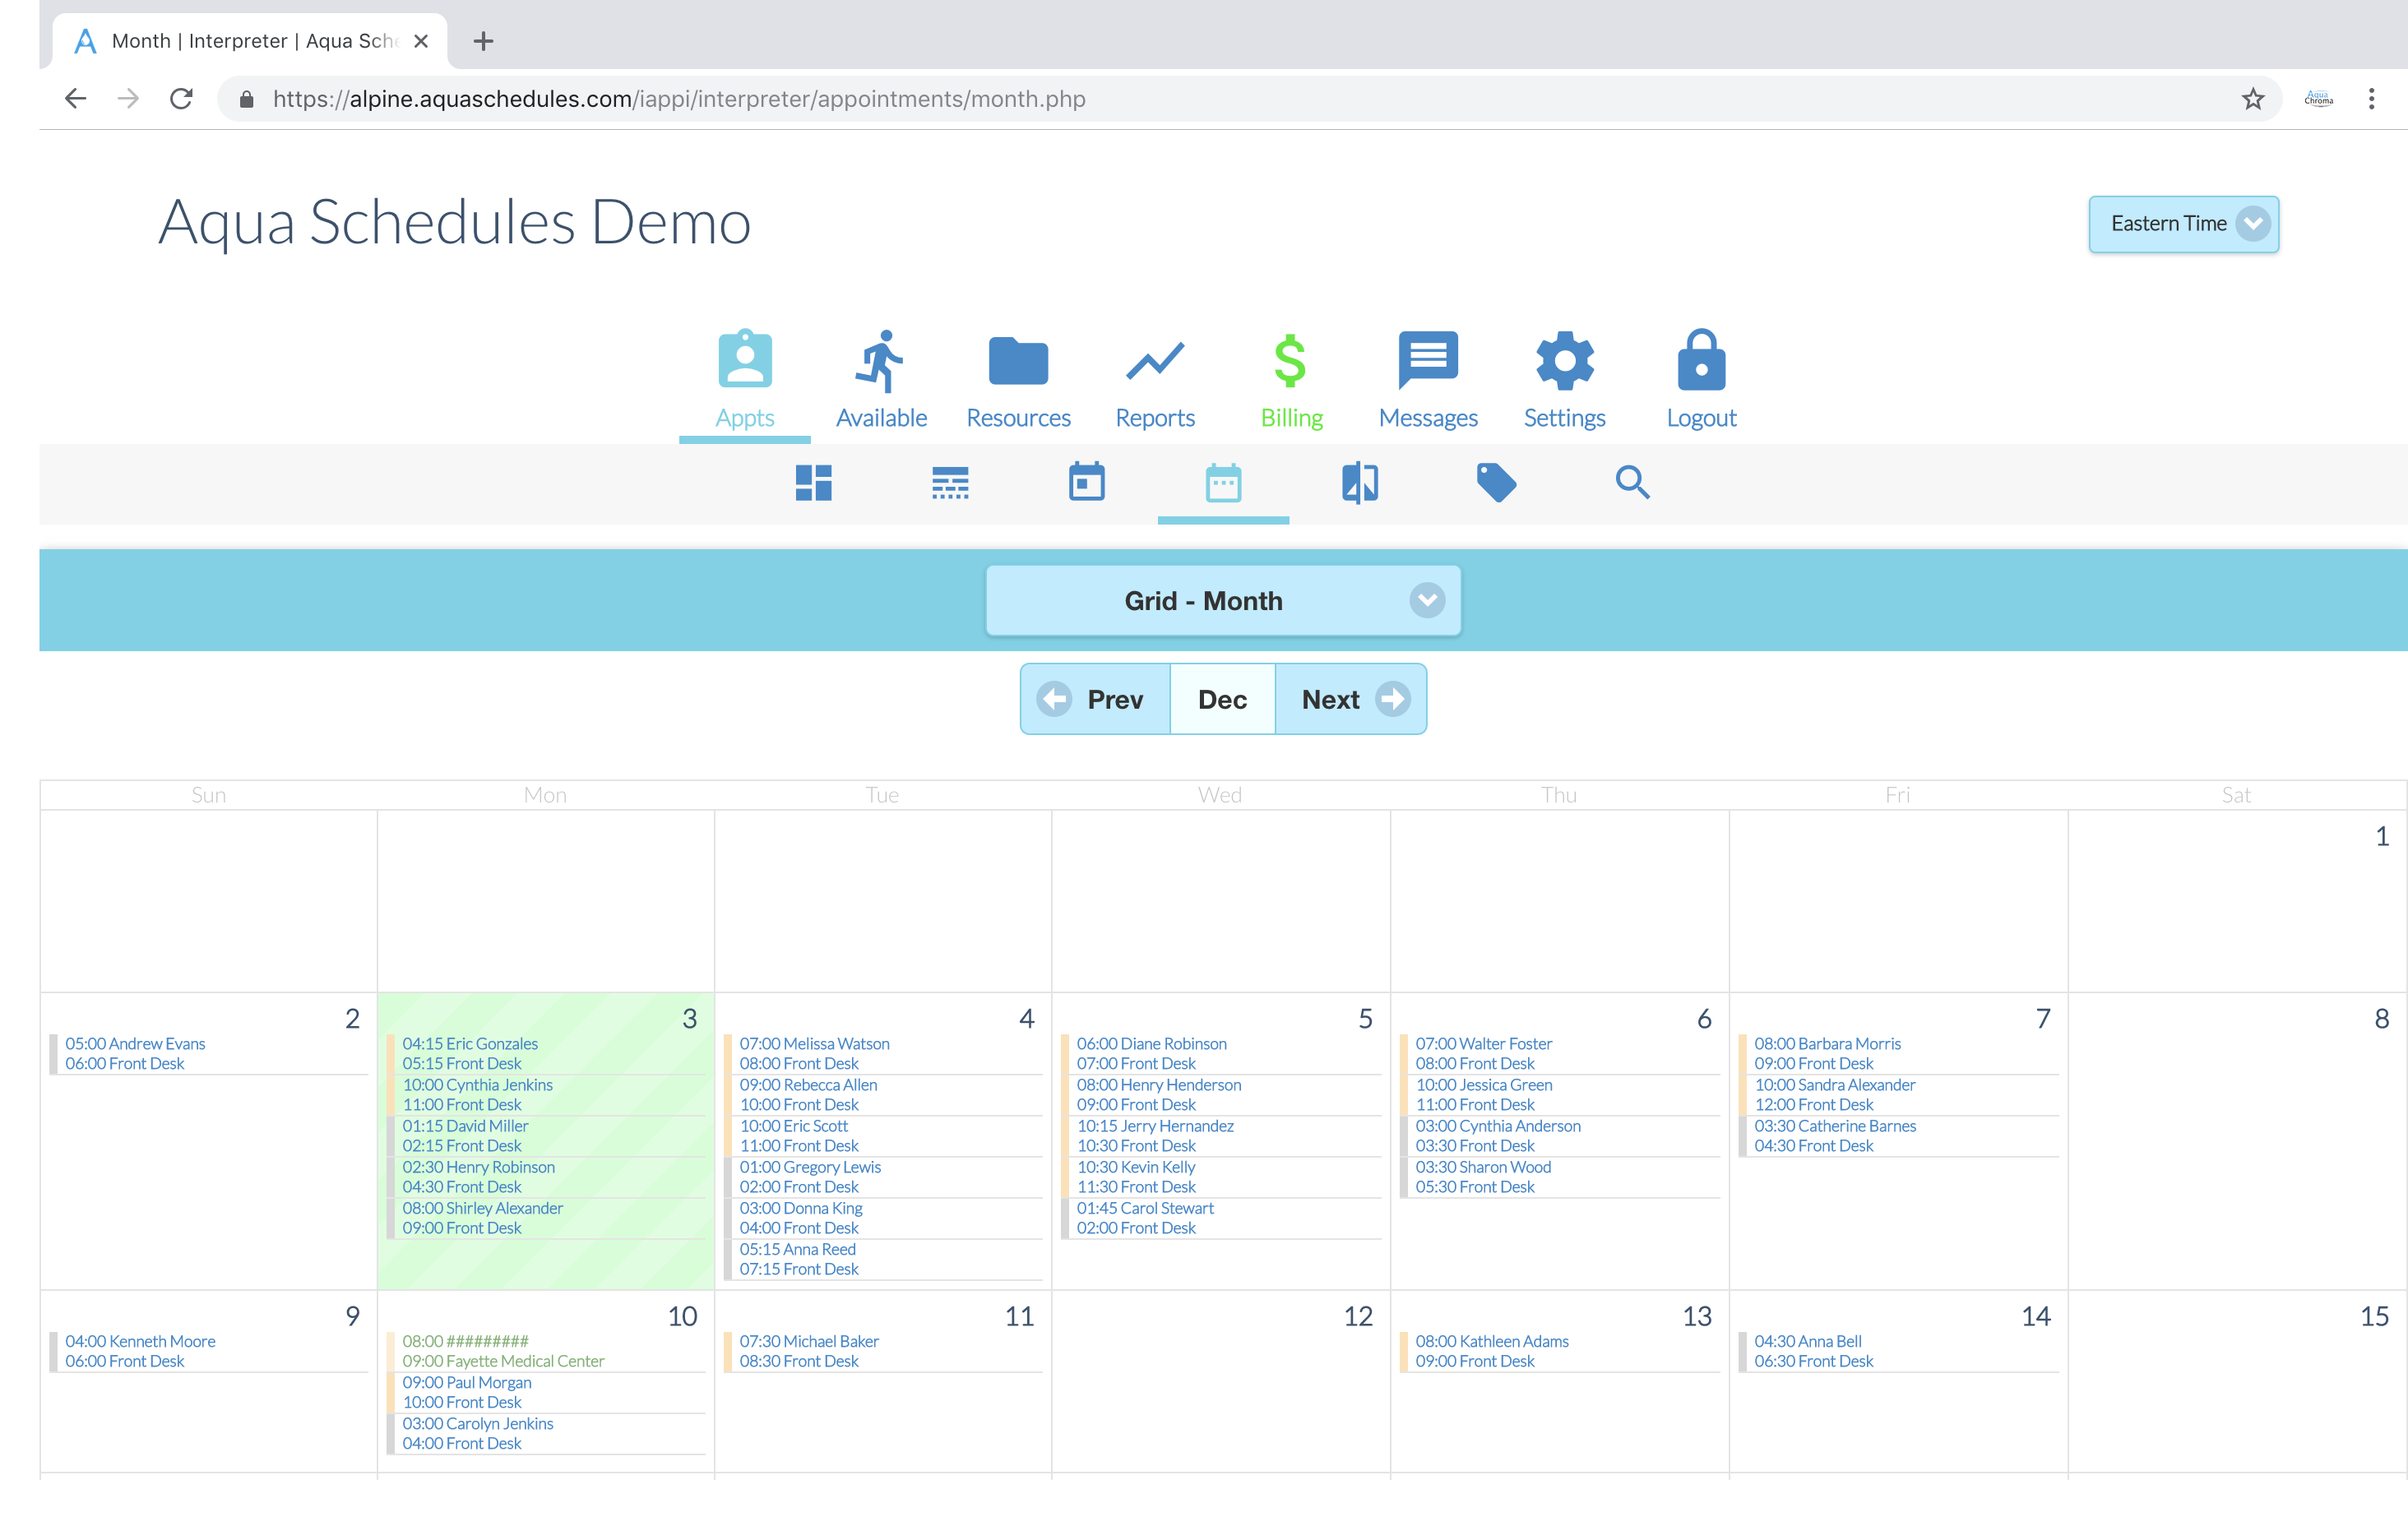The width and height of the screenshot is (2408, 1526).
Task: Open the Reports menu label
Action: point(1155,418)
